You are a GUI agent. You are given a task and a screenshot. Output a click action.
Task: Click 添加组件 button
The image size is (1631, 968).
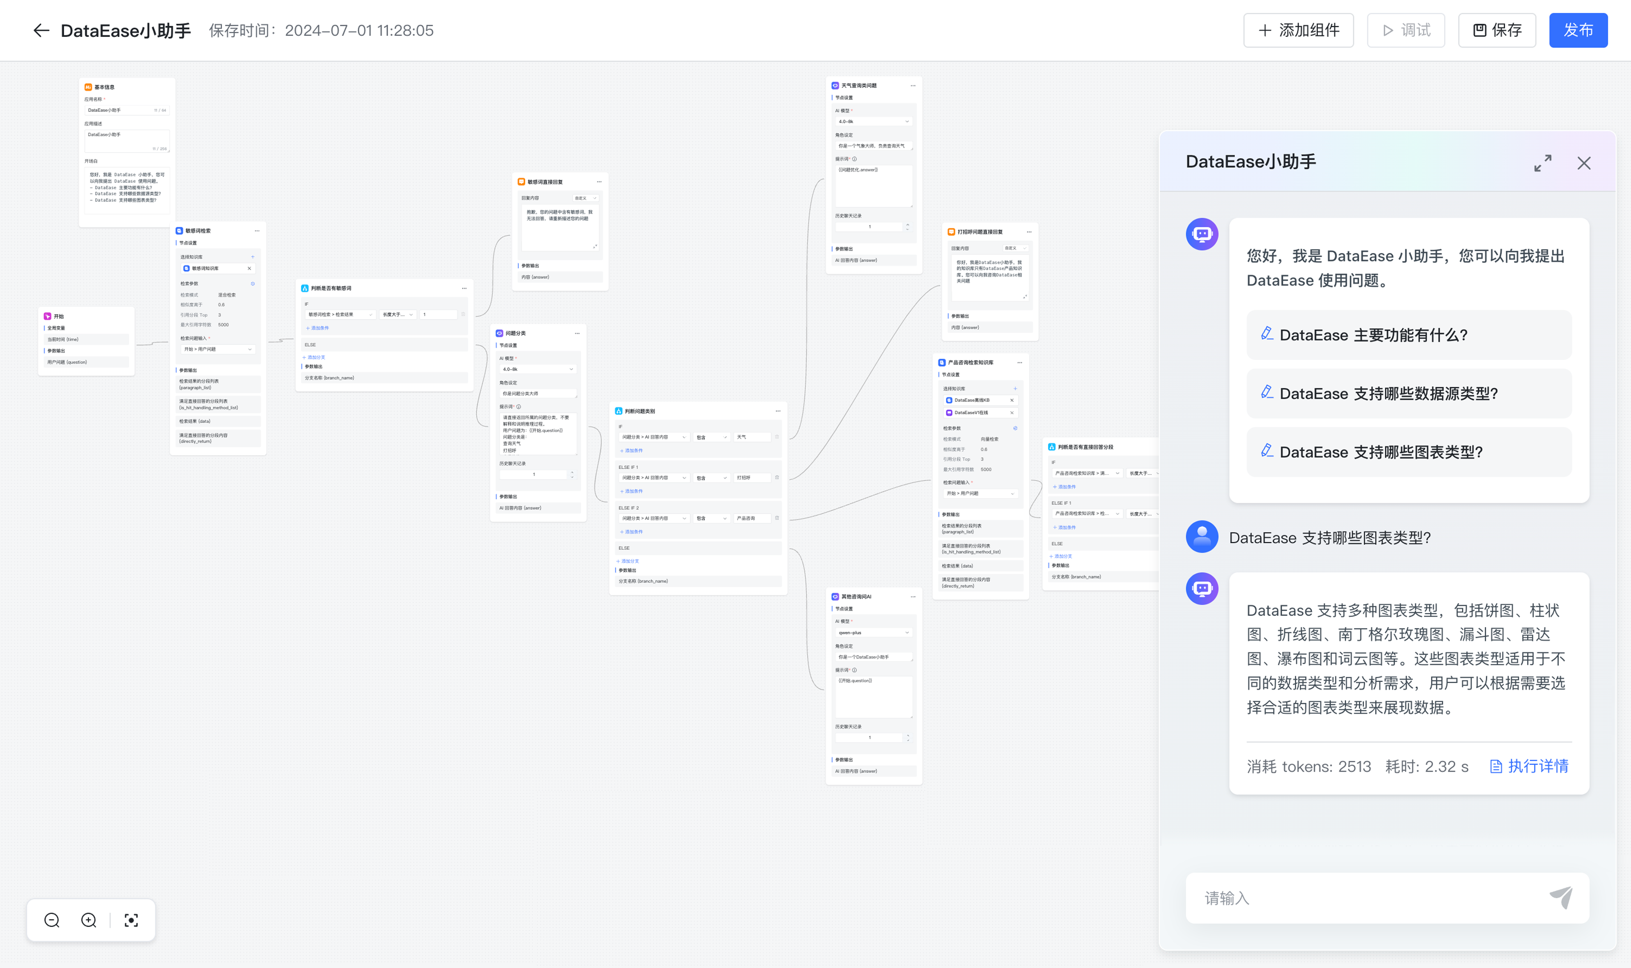pos(1298,31)
